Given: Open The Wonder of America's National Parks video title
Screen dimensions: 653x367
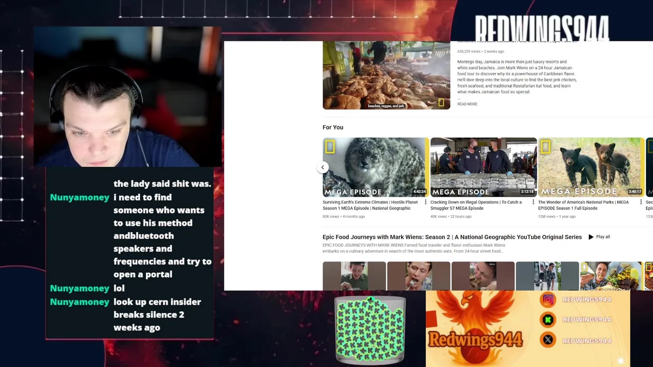Looking at the screenshot, I should 584,205.
